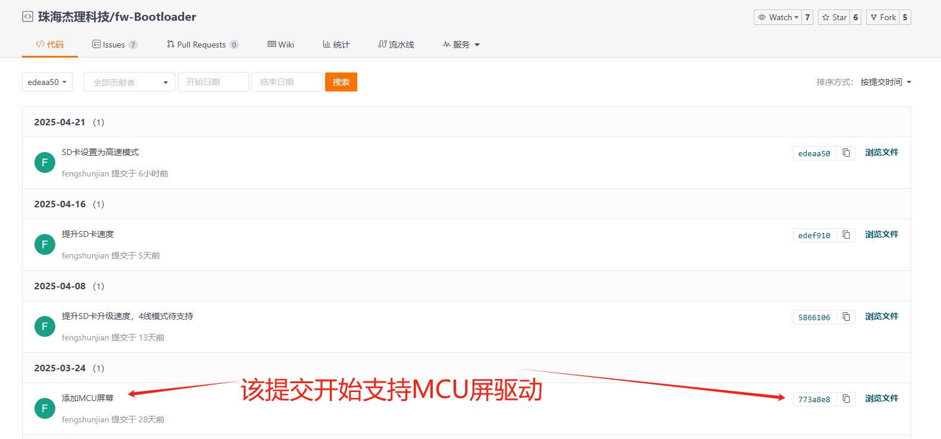Viewport: 941px width, 439px height.
Task: Copy commit hash edeaa50
Action: 846,153
